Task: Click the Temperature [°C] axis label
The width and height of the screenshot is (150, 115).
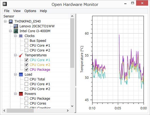Action: tap(82, 59)
